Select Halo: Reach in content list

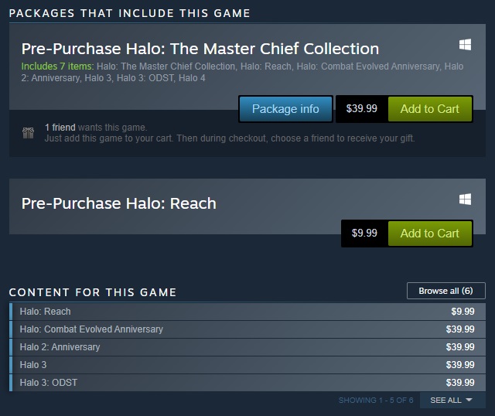[x=247, y=312]
